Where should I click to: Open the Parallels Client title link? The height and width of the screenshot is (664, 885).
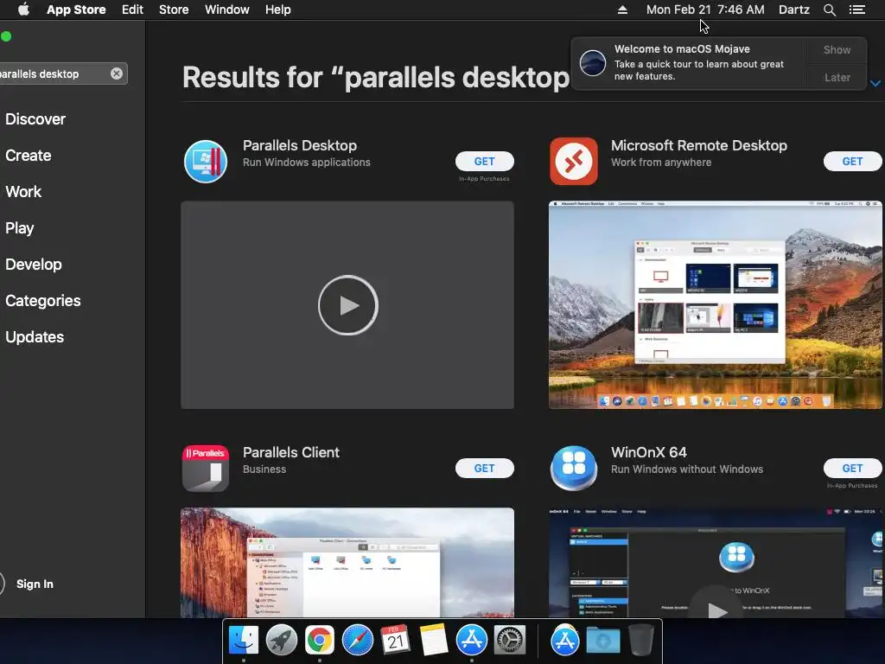tap(291, 452)
